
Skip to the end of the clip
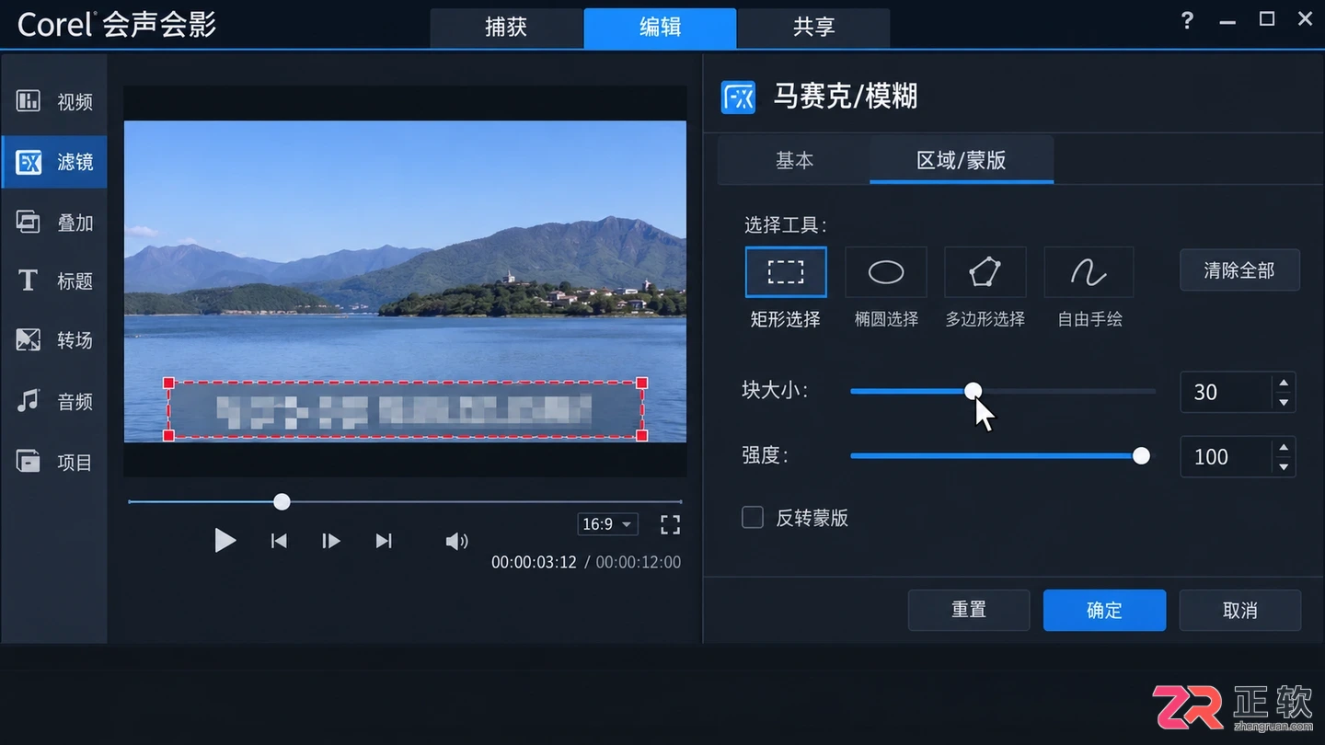point(384,541)
